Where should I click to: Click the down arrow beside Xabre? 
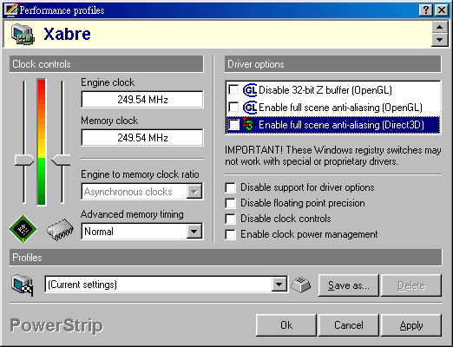[x=440, y=40]
